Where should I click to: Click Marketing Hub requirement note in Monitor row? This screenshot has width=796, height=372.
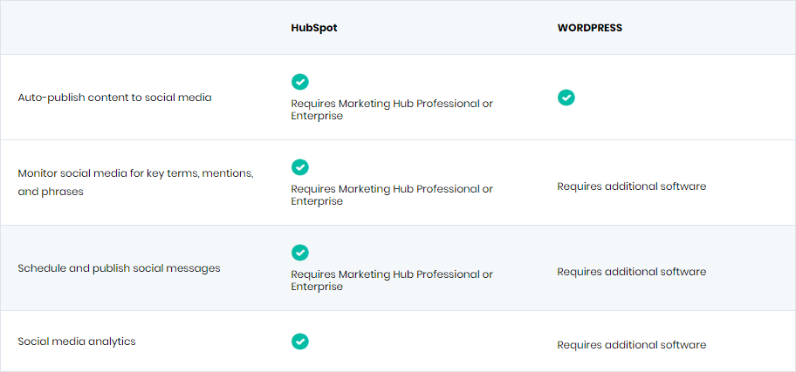pyautogui.click(x=392, y=194)
